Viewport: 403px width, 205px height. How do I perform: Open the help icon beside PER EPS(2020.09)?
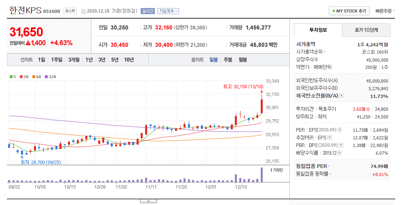[340, 130]
